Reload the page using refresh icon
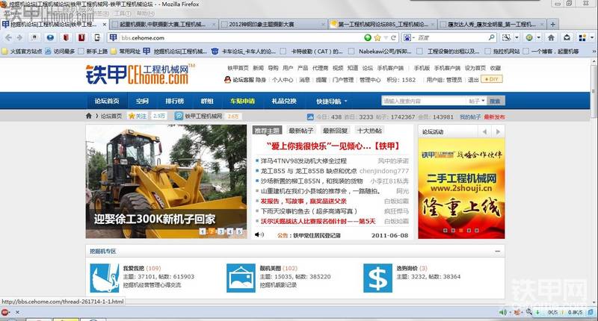 [393, 37]
